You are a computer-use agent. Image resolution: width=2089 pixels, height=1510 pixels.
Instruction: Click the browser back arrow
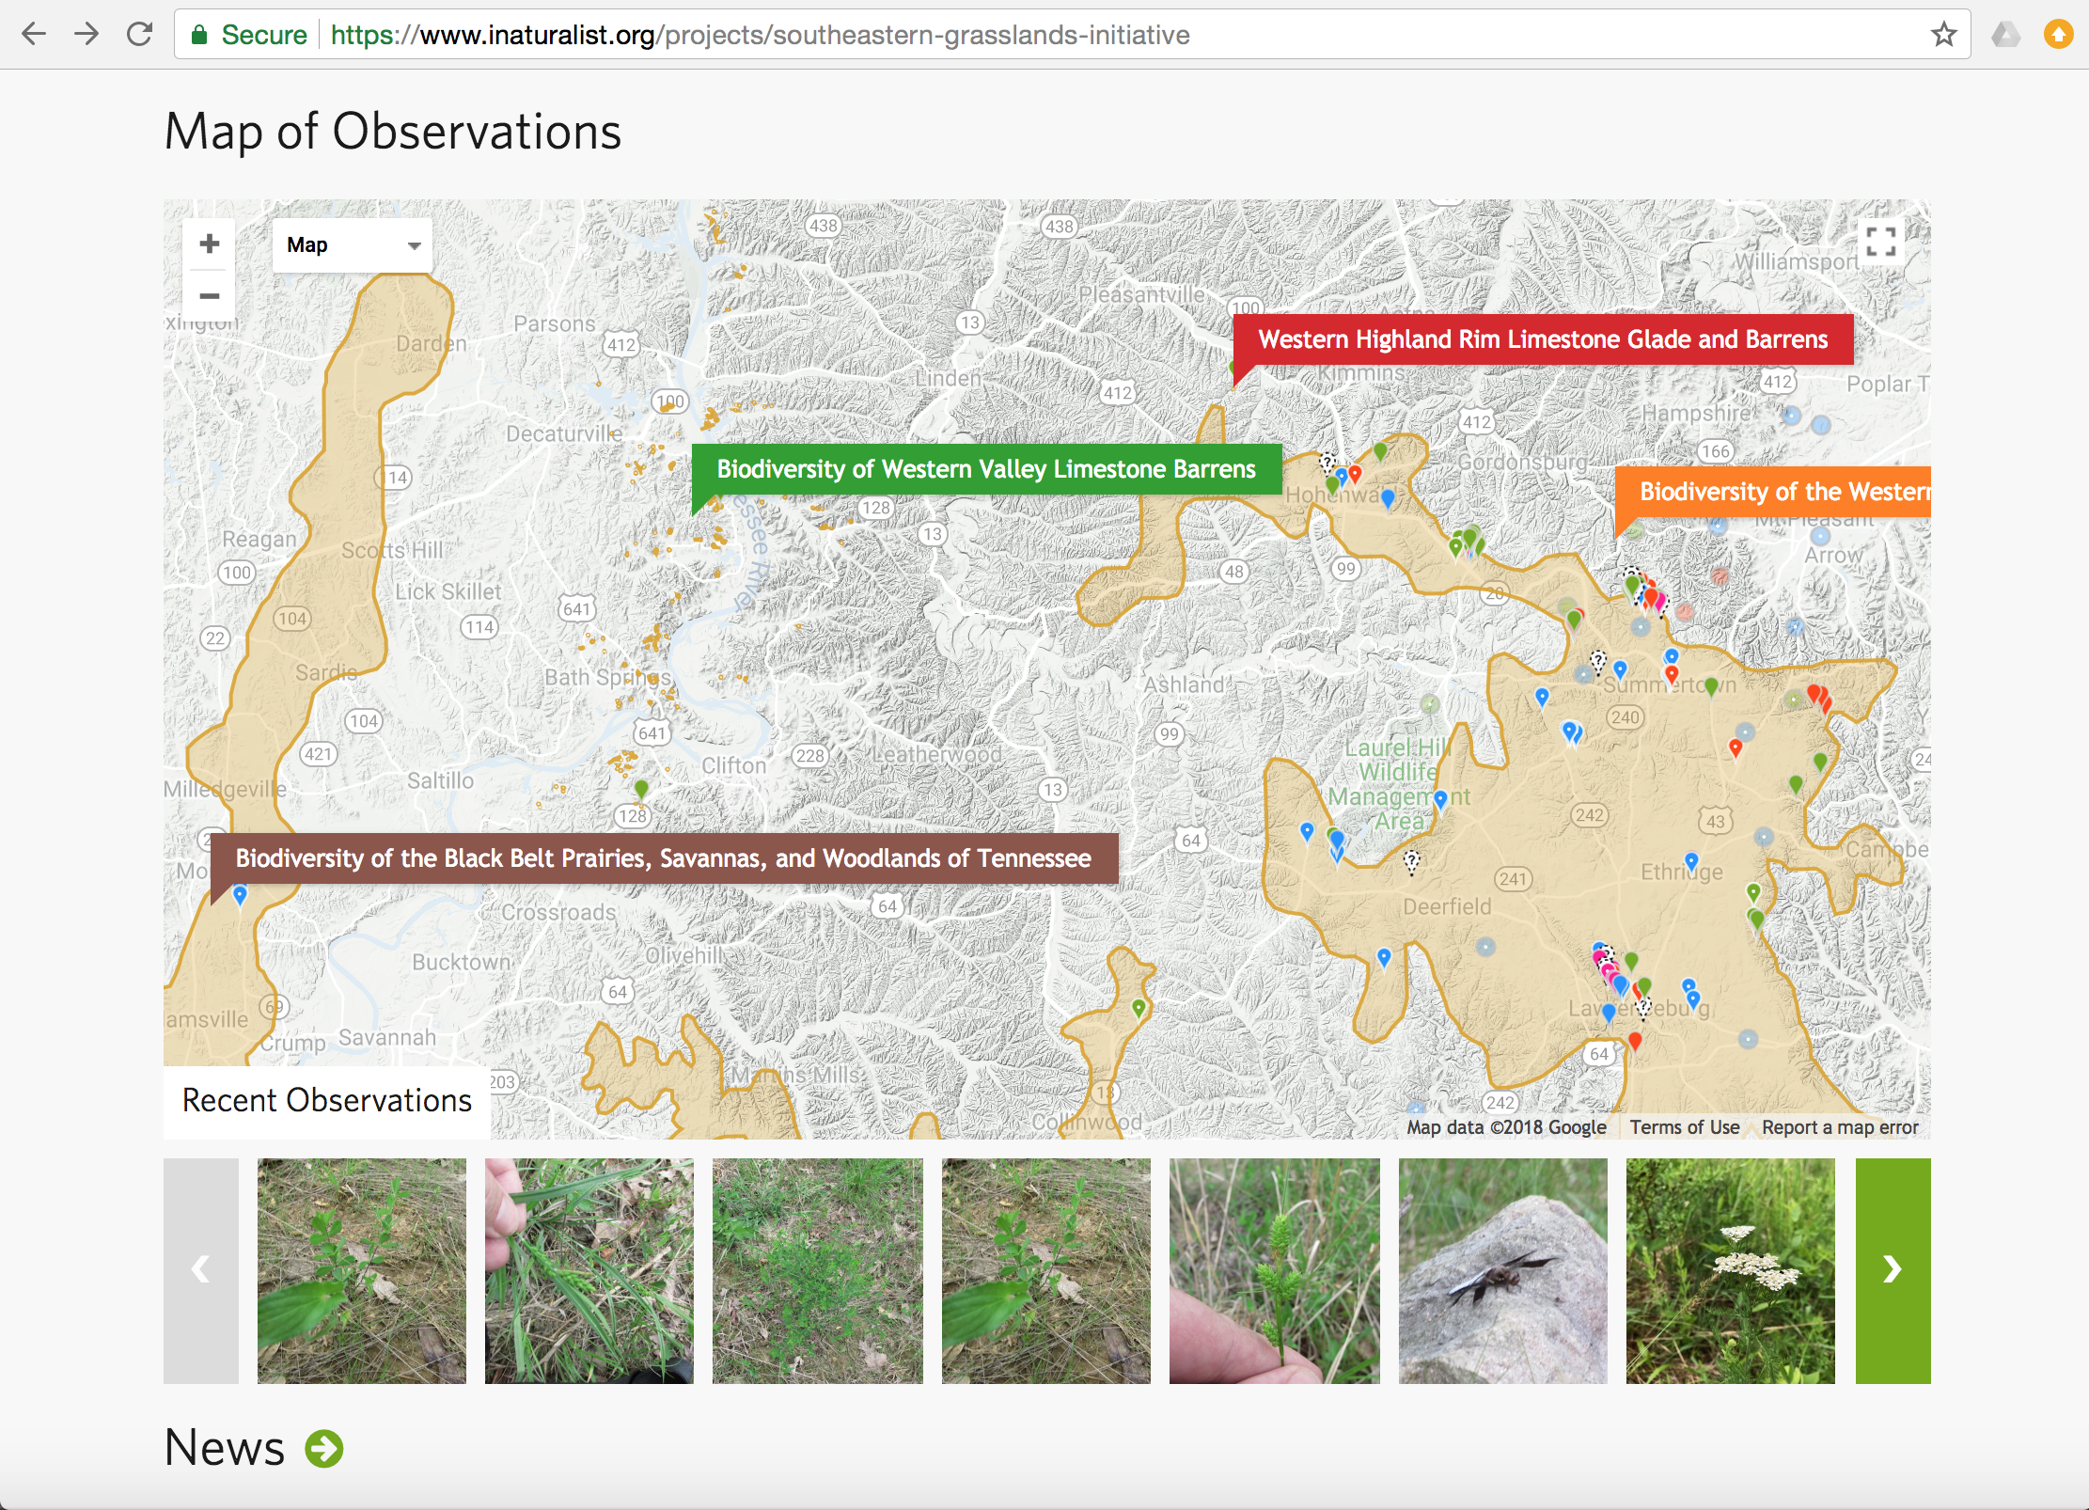tap(34, 35)
